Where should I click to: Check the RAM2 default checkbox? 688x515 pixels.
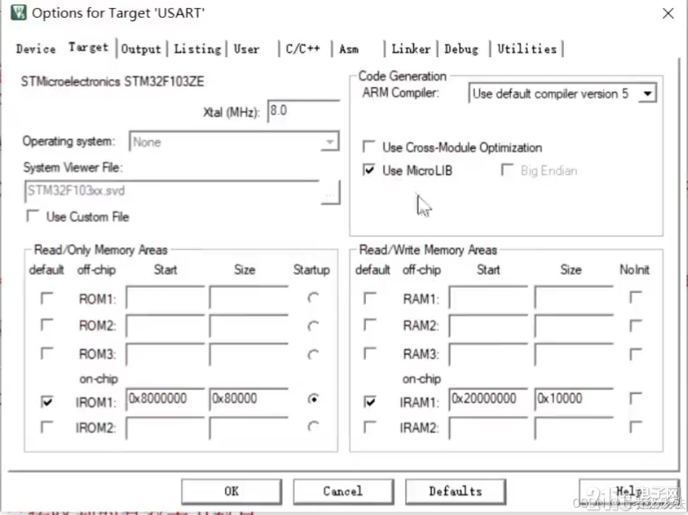pos(370,325)
